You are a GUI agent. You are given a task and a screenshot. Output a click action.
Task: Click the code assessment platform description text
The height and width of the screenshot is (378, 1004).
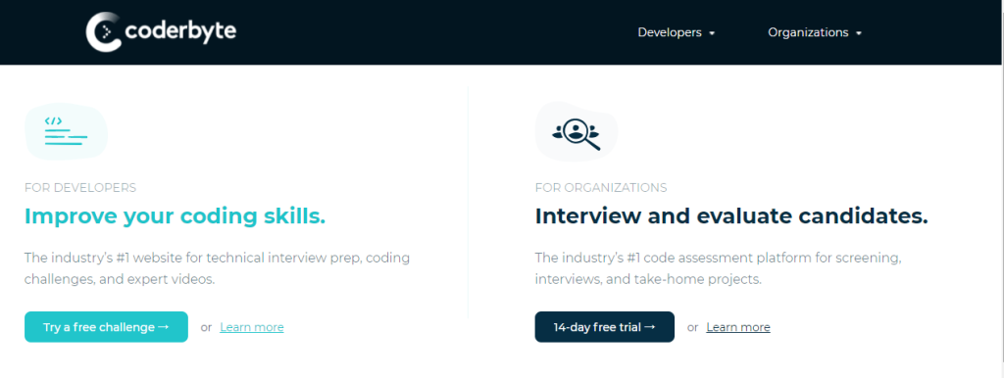tap(719, 268)
